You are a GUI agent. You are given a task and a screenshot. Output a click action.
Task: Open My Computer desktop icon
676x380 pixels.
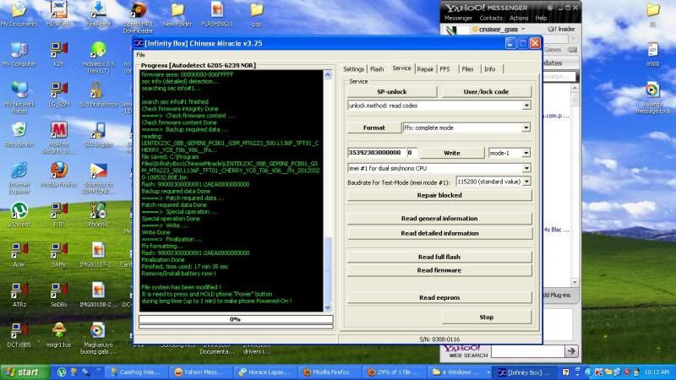coord(19,54)
